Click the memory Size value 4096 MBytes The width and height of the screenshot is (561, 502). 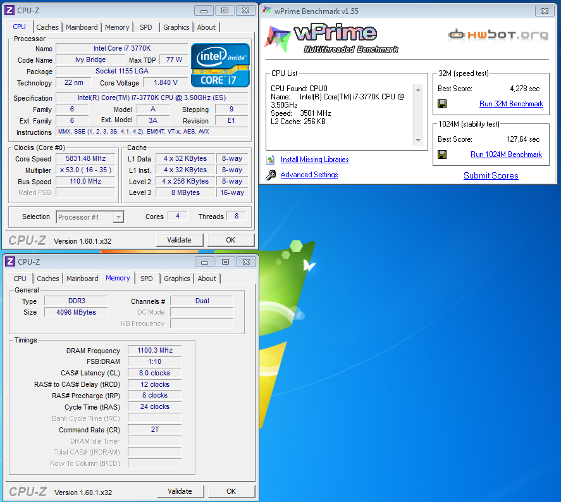(x=76, y=312)
